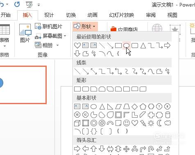195x155 pixels.
Task: Select the scribble shape in the Lines section
Action: click(168, 71)
